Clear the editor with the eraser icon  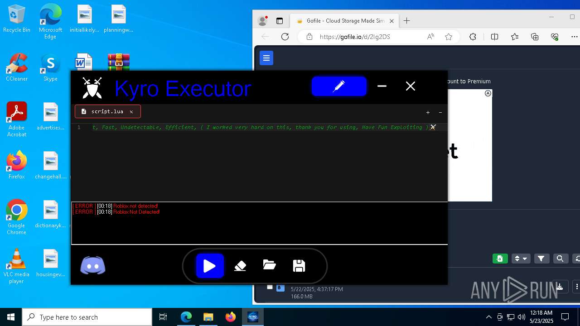tap(240, 266)
